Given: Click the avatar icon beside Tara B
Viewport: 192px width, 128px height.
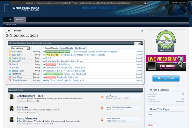Looking at the screenshot, I should coord(10,64).
